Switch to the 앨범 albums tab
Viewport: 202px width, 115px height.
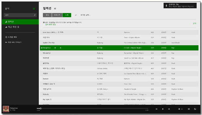[47, 15]
